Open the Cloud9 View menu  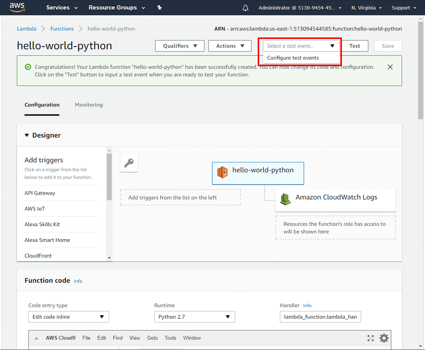(x=134, y=338)
